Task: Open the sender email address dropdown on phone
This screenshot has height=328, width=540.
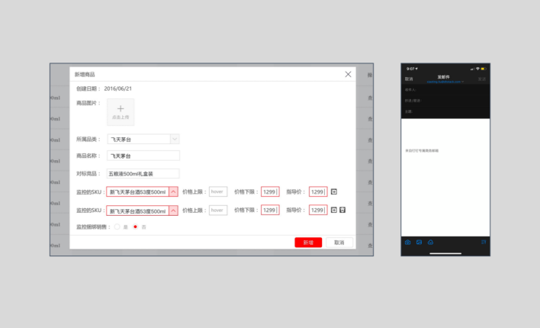Action: (x=445, y=82)
